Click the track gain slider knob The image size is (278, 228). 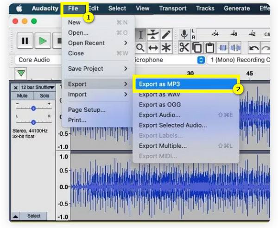click(33, 108)
